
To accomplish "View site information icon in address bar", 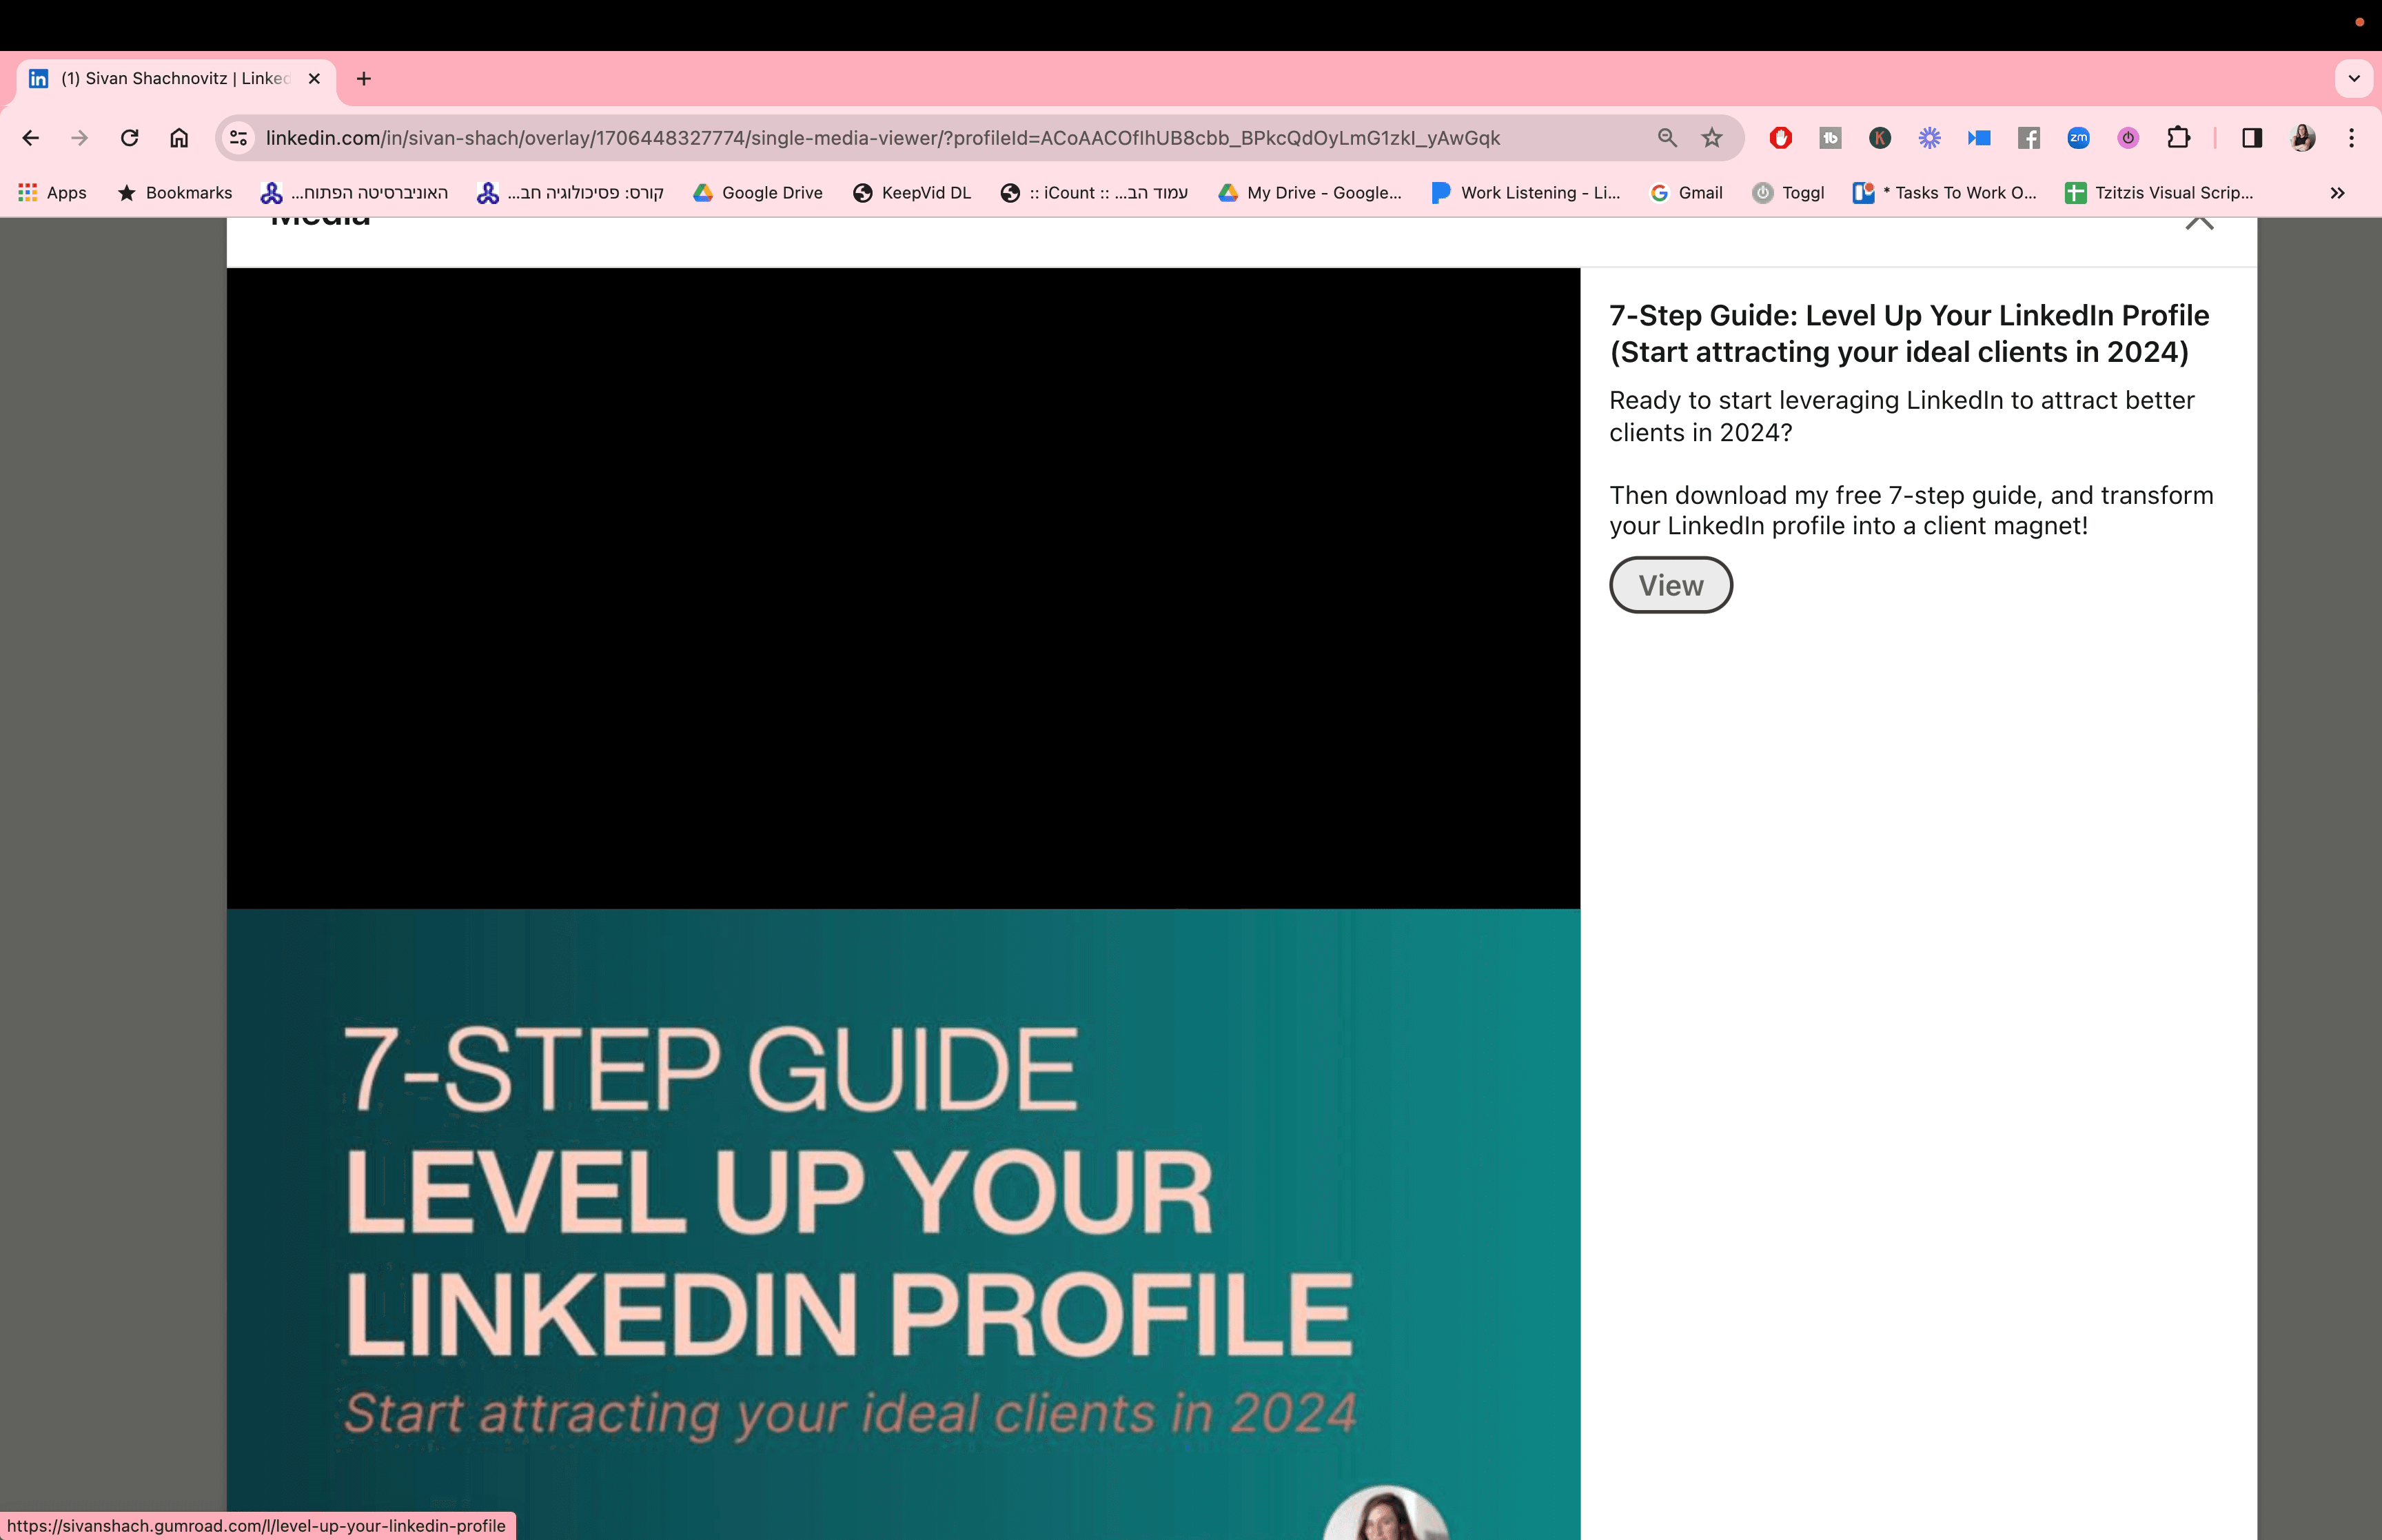I will [x=238, y=138].
